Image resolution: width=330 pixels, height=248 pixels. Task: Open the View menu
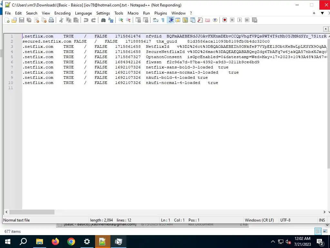(x=46, y=13)
